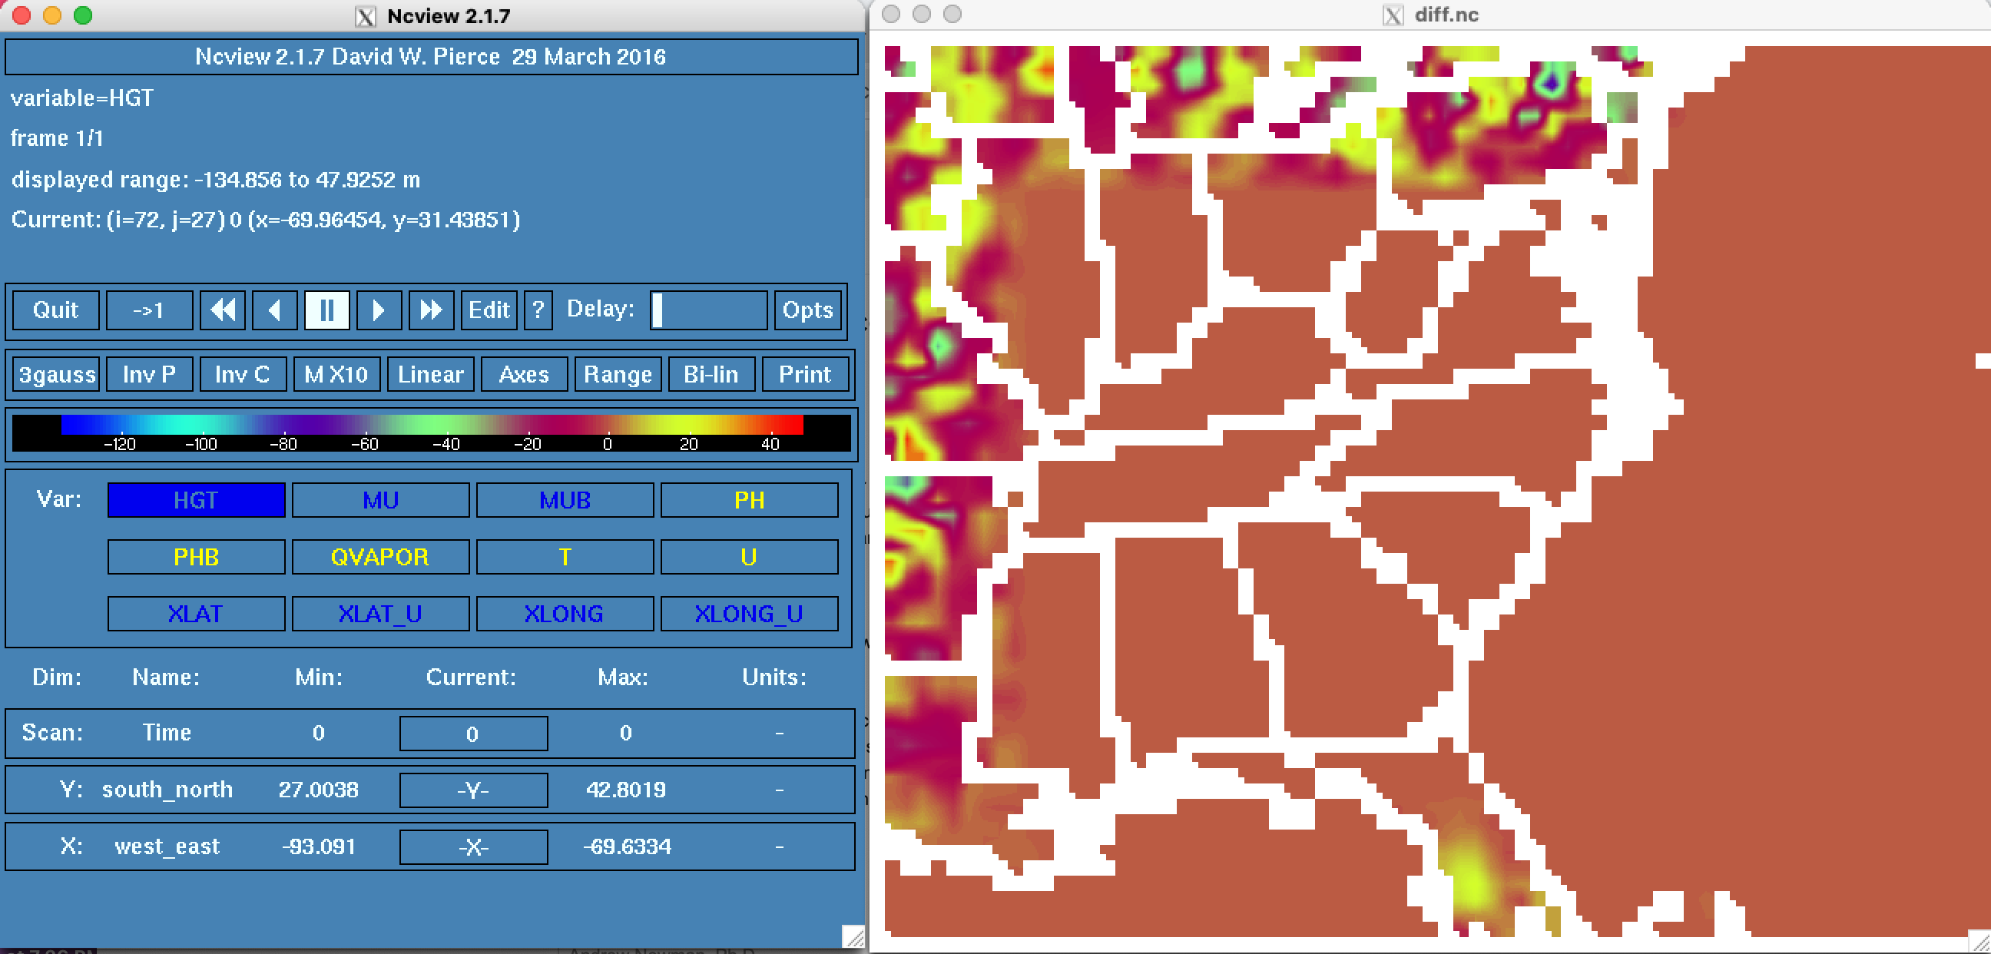Click the rewind double-arrow button
The height and width of the screenshot is (954, 1991).
223,310
